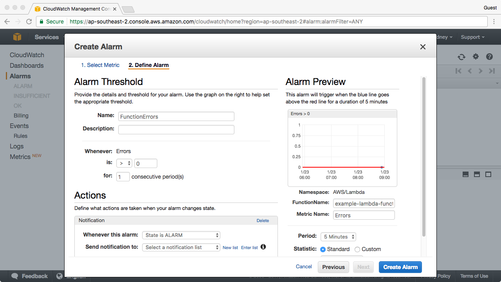The height and width of the screenshot is (282, 501).
Task: Select the CloudWatch Management Console tab
Action: (x=76, y=9)
